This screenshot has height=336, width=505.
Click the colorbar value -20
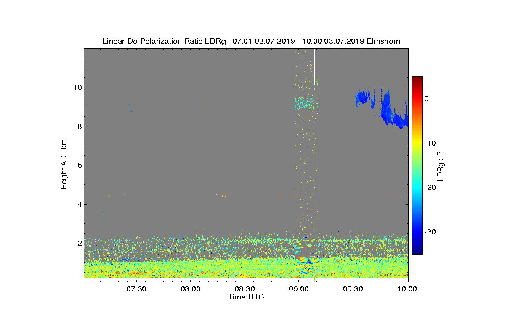430,187
